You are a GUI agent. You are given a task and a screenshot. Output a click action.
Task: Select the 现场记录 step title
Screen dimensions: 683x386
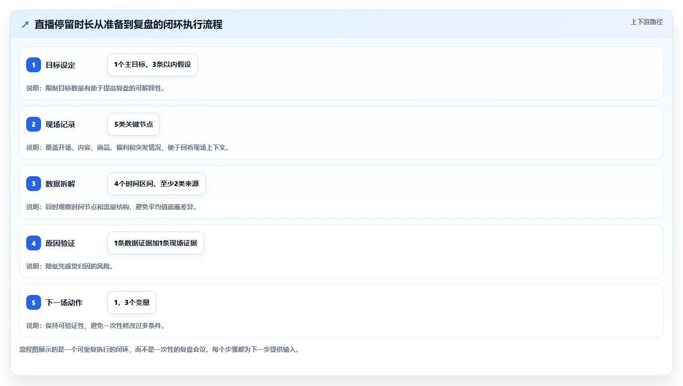click(x=60, y=124)
